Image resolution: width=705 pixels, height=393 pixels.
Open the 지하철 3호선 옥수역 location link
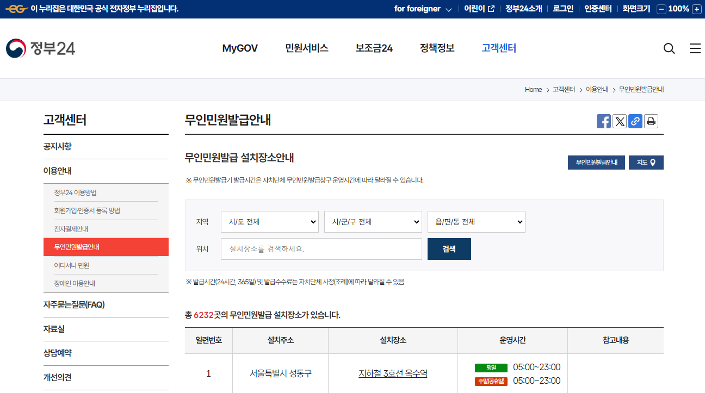tap(393, 373)
